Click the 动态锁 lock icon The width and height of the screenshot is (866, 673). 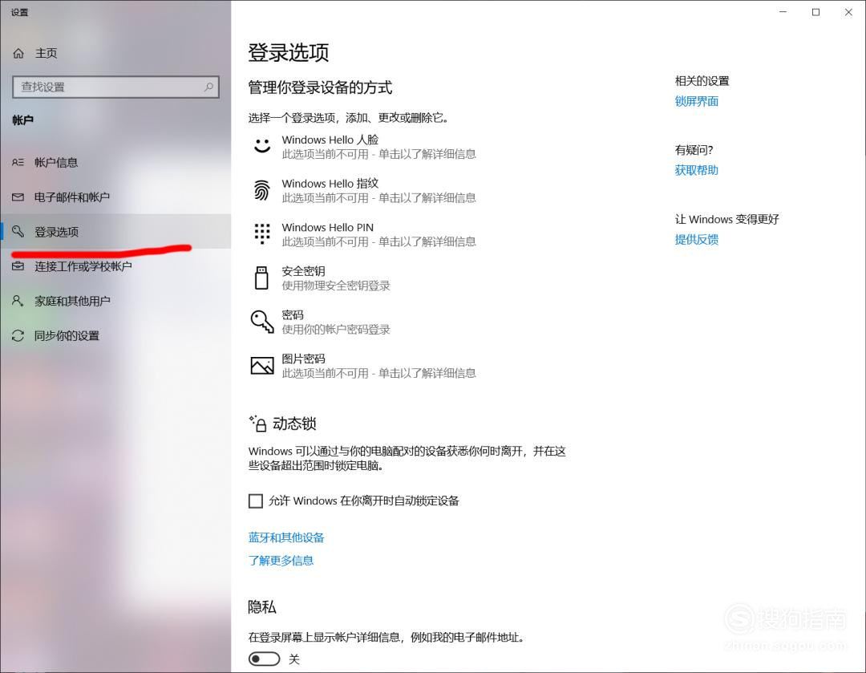pyautogui.click(x=258, y=424)
